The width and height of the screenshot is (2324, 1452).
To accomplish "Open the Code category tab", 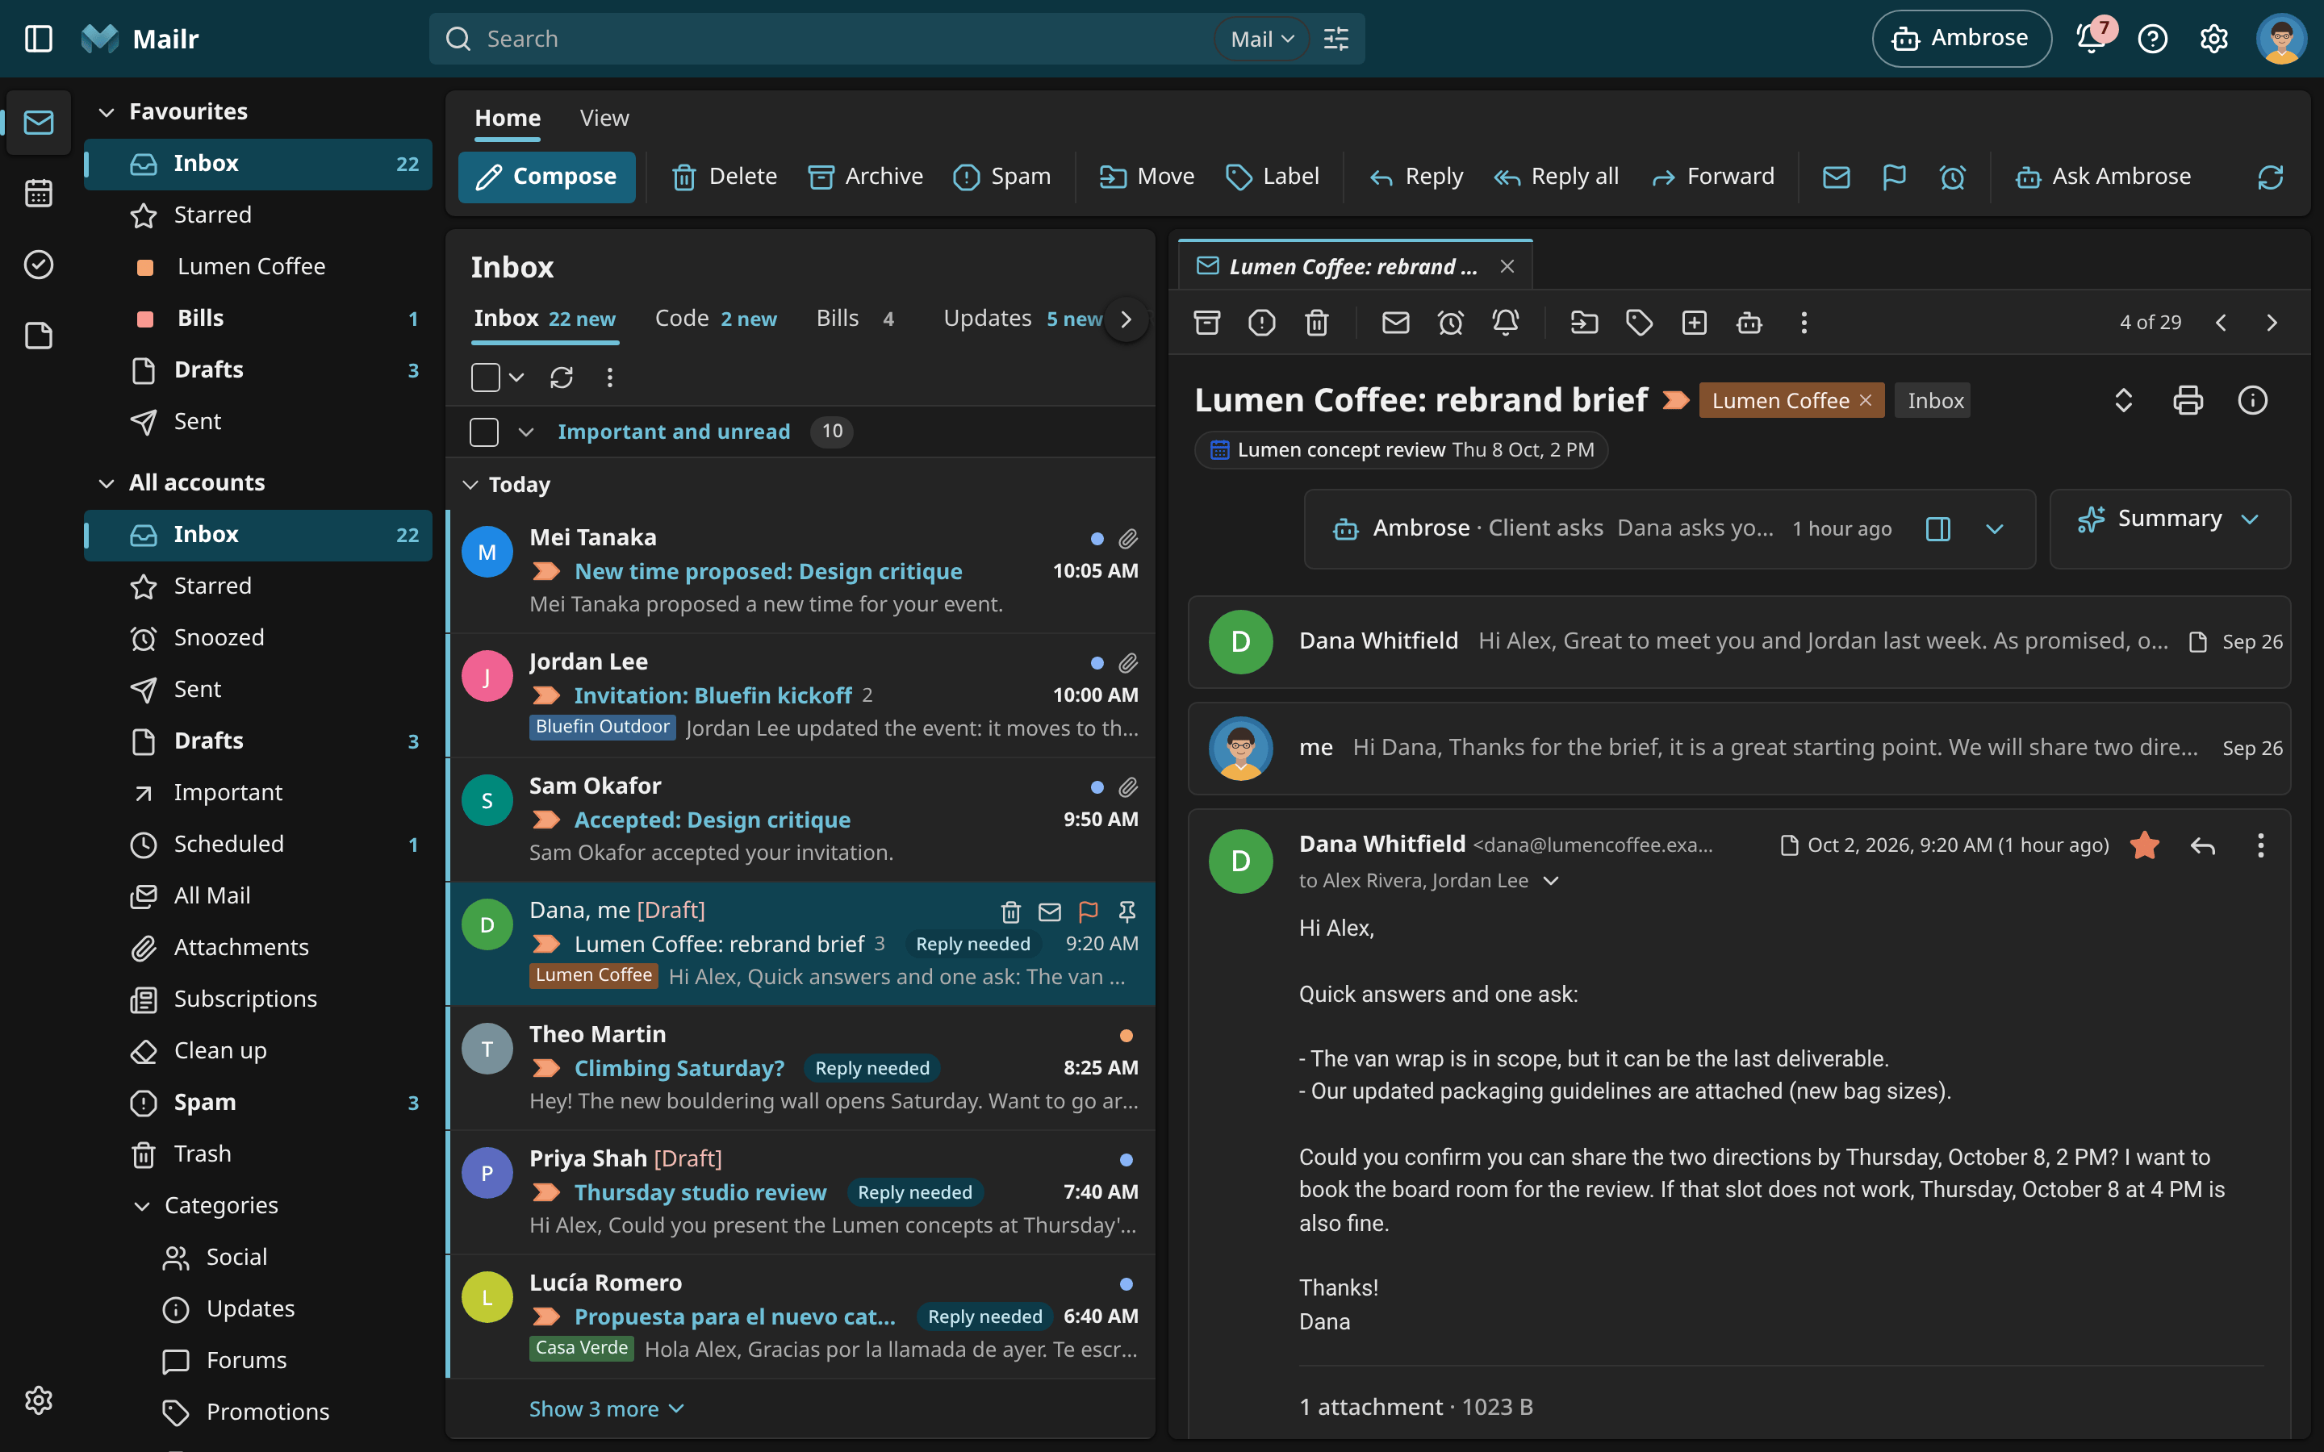I will pyautogui.click(x=716, y=319).
